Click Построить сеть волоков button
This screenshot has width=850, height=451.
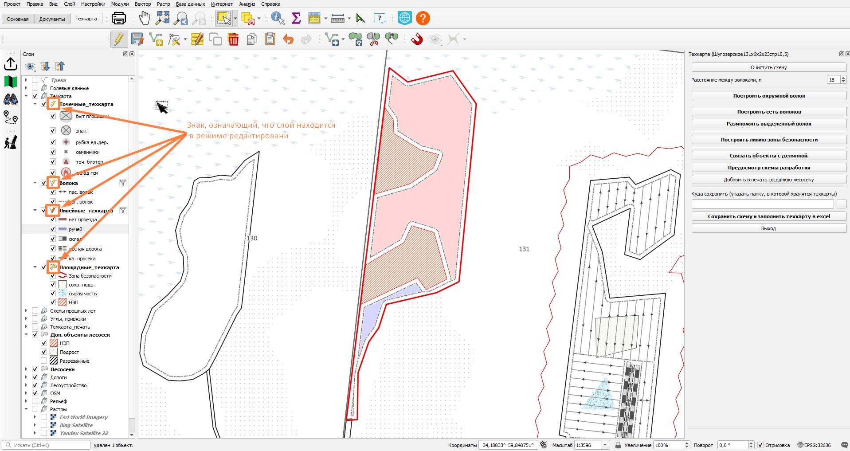pos(769,112)
